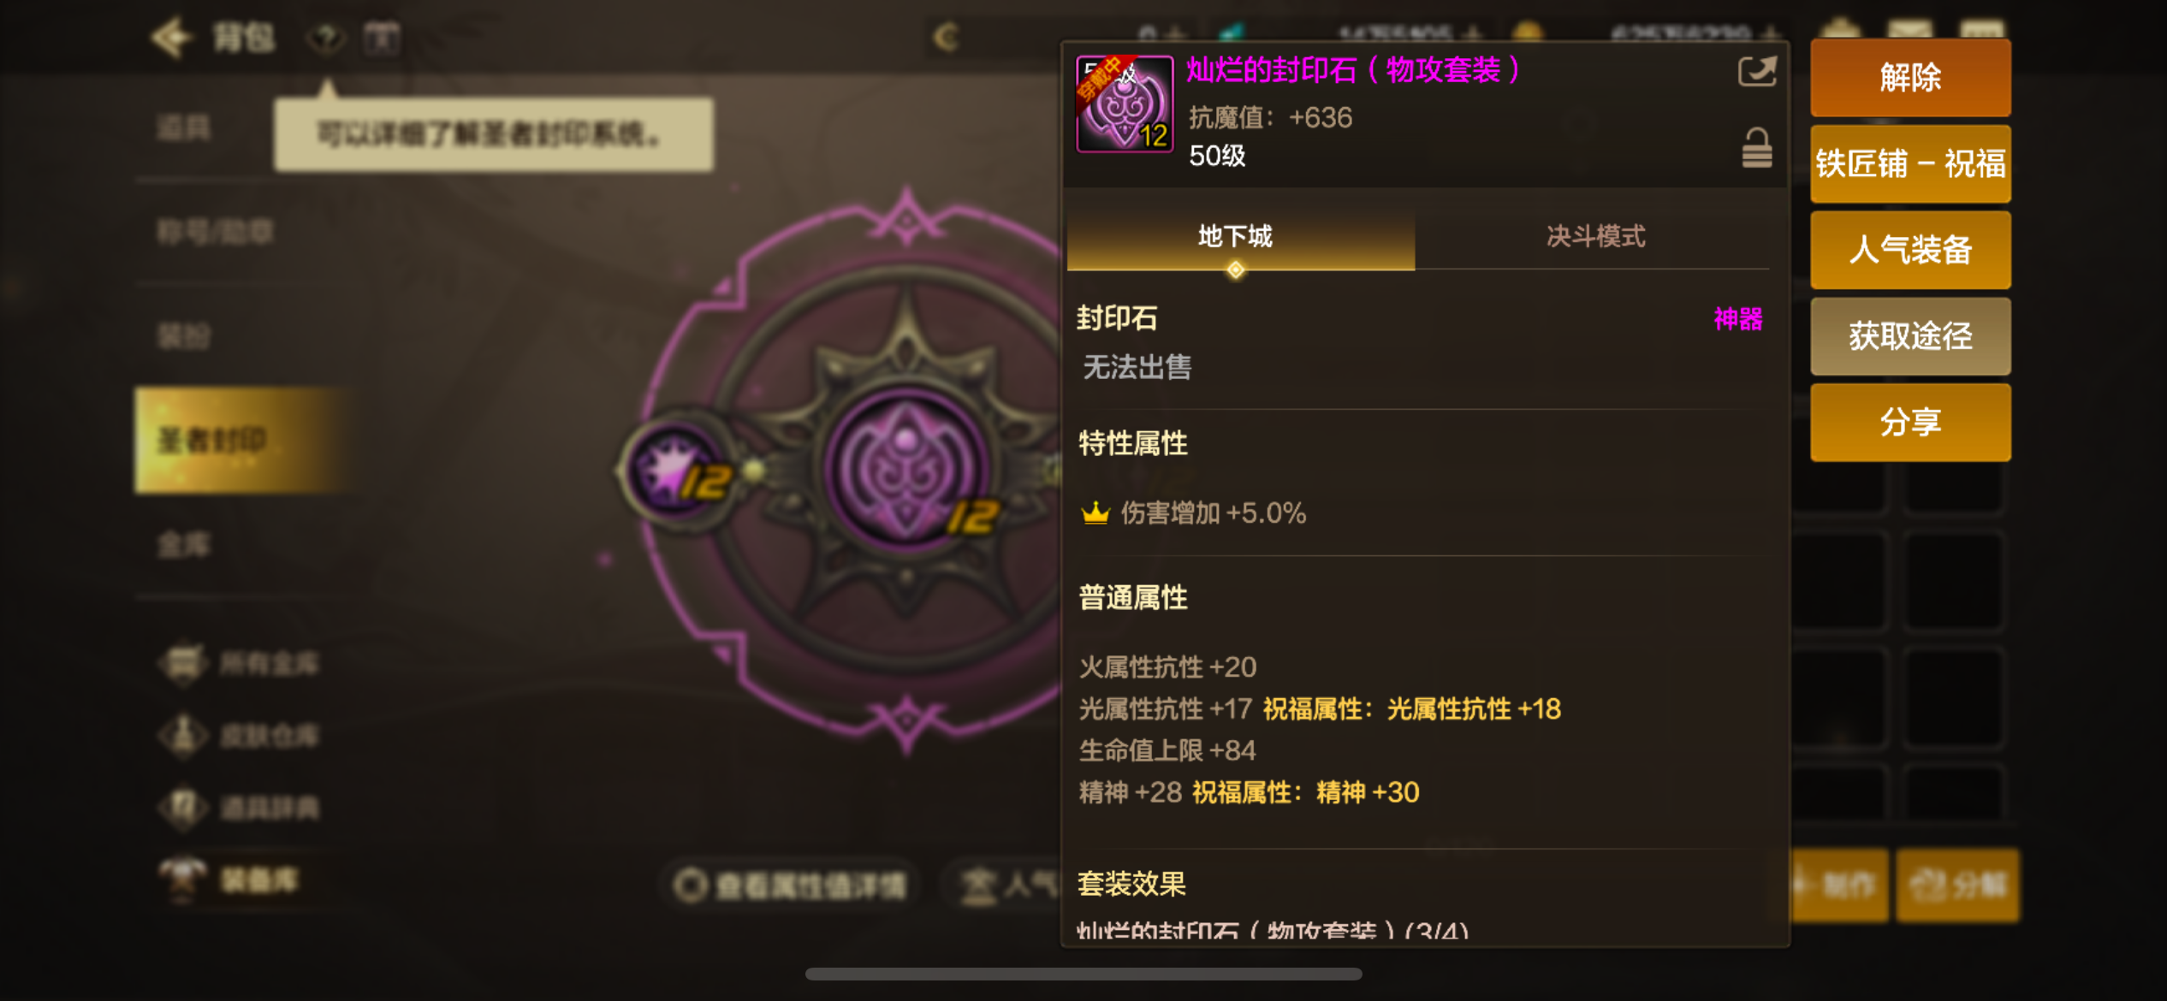Click the crown icon beside 伤害增加

pyautogui.click(x=1095, y=513)
